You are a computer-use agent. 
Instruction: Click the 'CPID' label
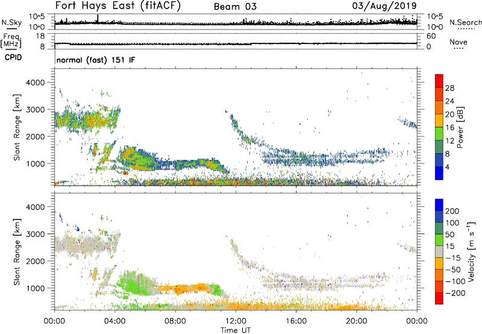13,57
